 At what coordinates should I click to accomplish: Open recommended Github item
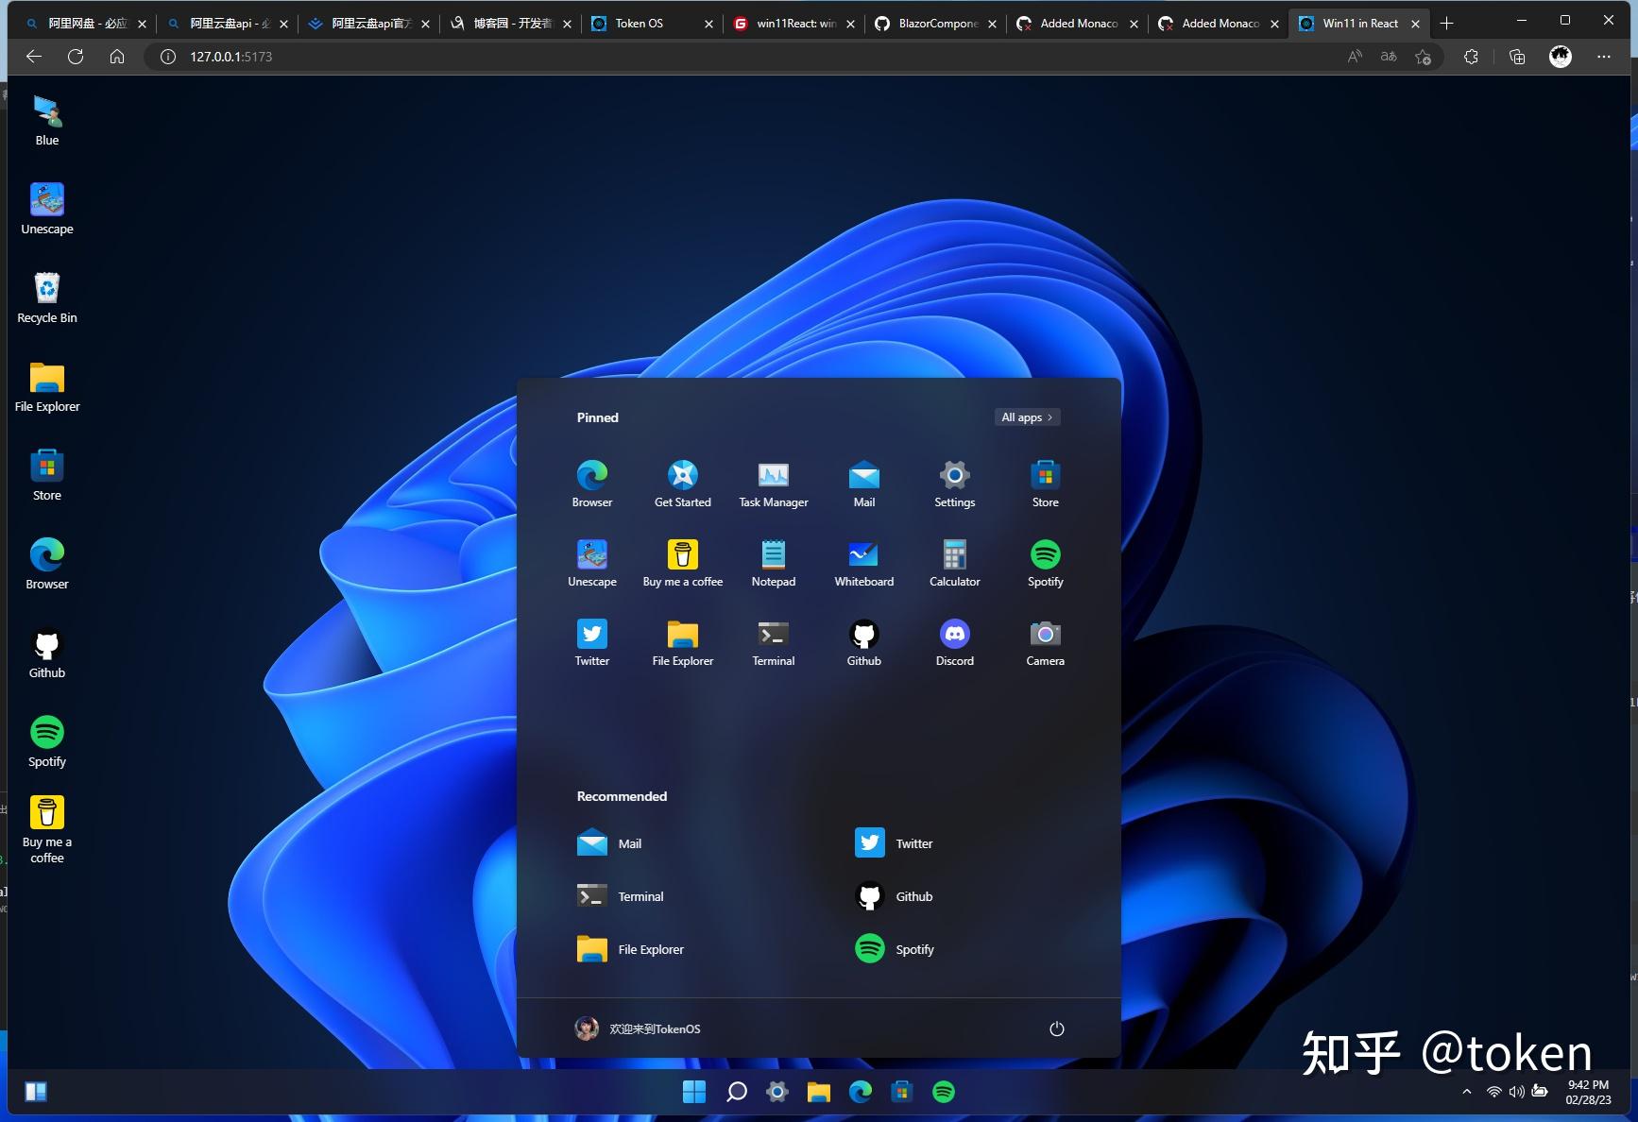[894, 896]
